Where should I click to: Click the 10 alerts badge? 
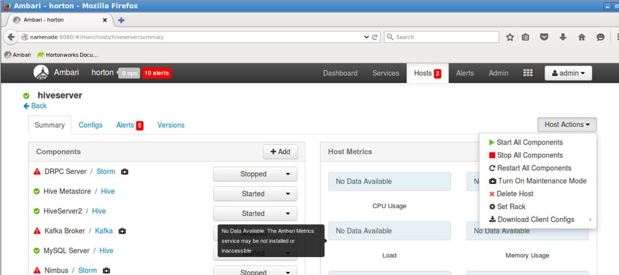(157, 73)
